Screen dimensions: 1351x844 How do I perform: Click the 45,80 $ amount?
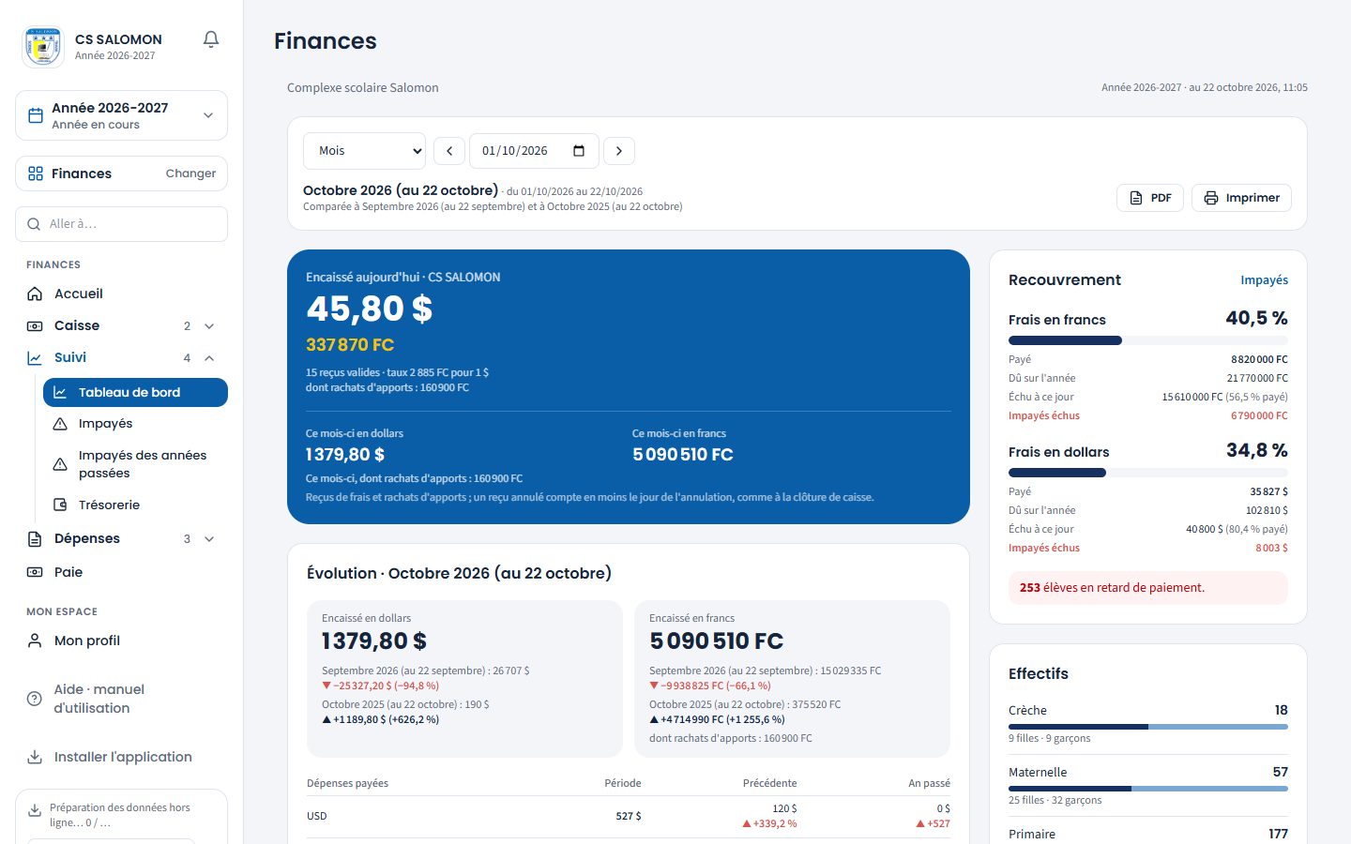click(370, 309)
